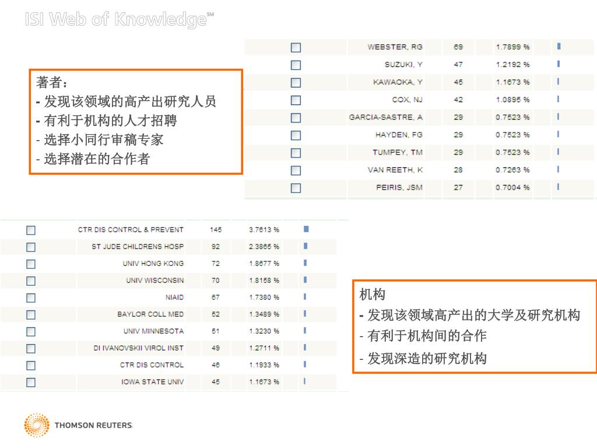Tick the PEIRIS, JSM checkbox

click(296, 187)
